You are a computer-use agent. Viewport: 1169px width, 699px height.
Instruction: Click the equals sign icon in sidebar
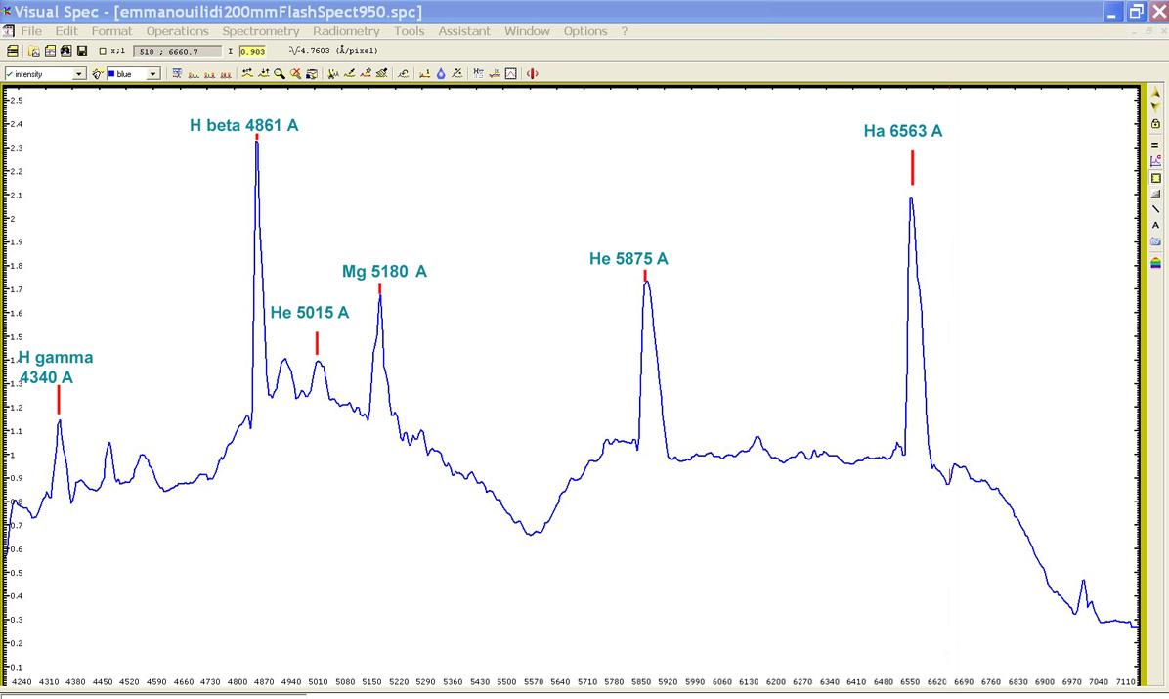pos(1155,144)
